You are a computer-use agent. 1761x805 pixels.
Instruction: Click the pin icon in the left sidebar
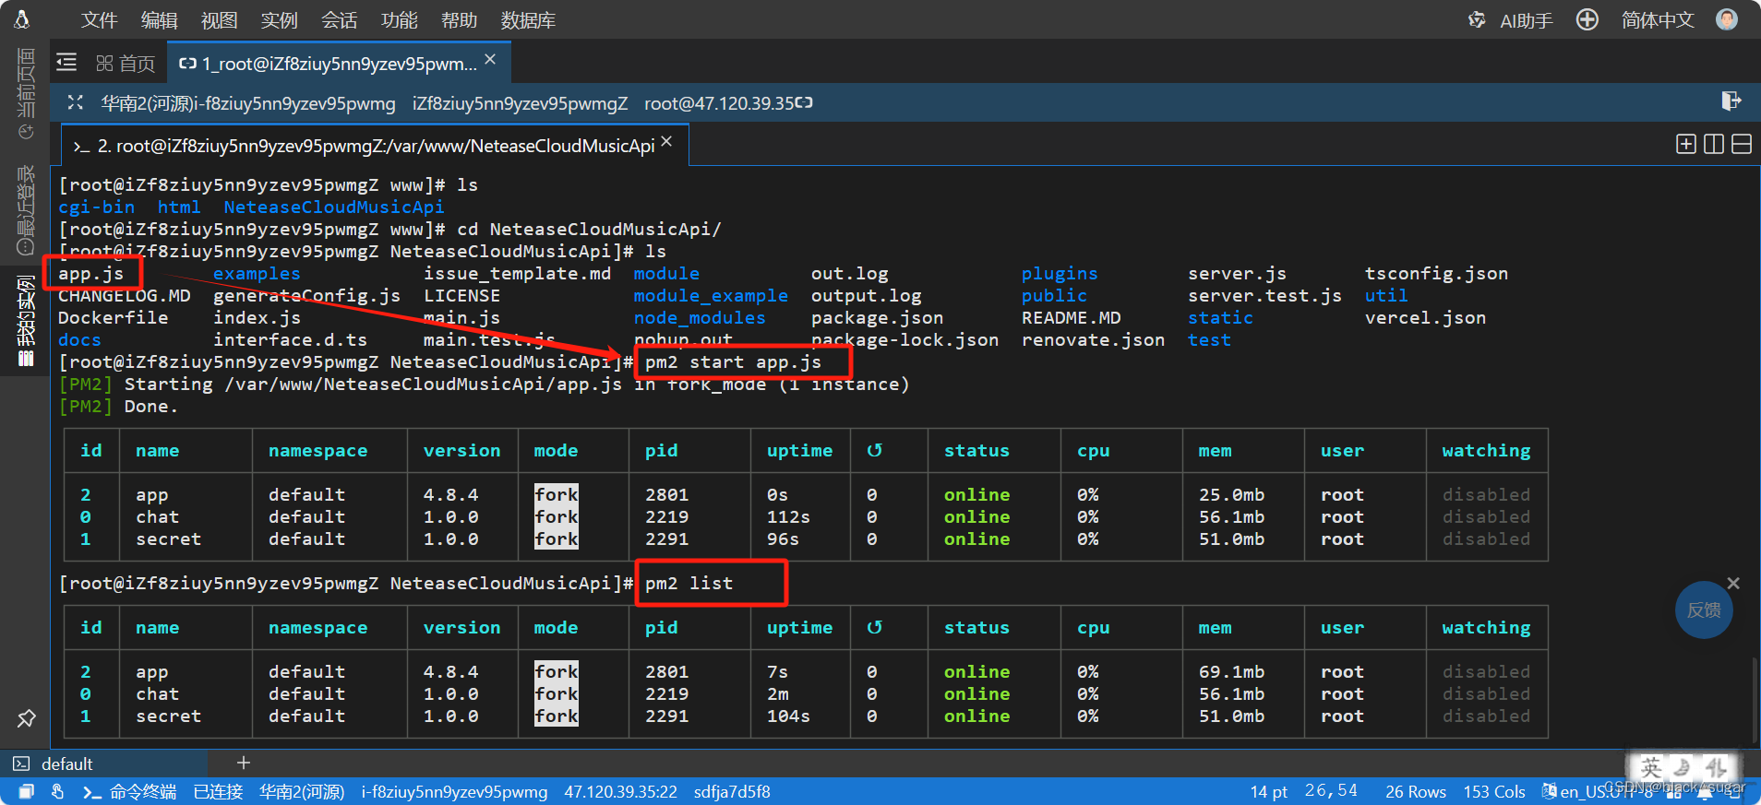pyautogui.click(x=26, y=718)
